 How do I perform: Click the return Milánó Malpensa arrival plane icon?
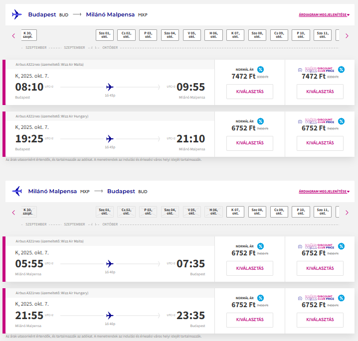pos(17,191)
